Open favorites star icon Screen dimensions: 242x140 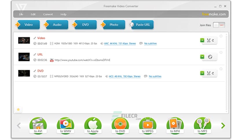coord(18,109)
